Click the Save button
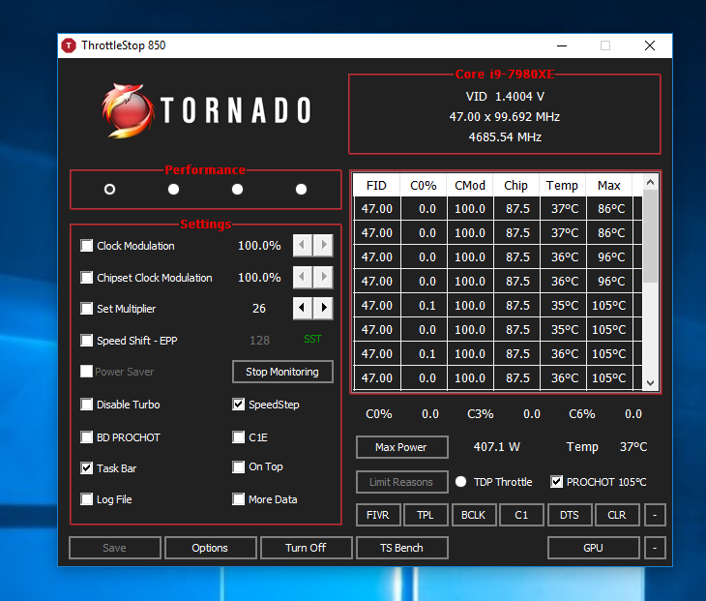 pos(115,548)
